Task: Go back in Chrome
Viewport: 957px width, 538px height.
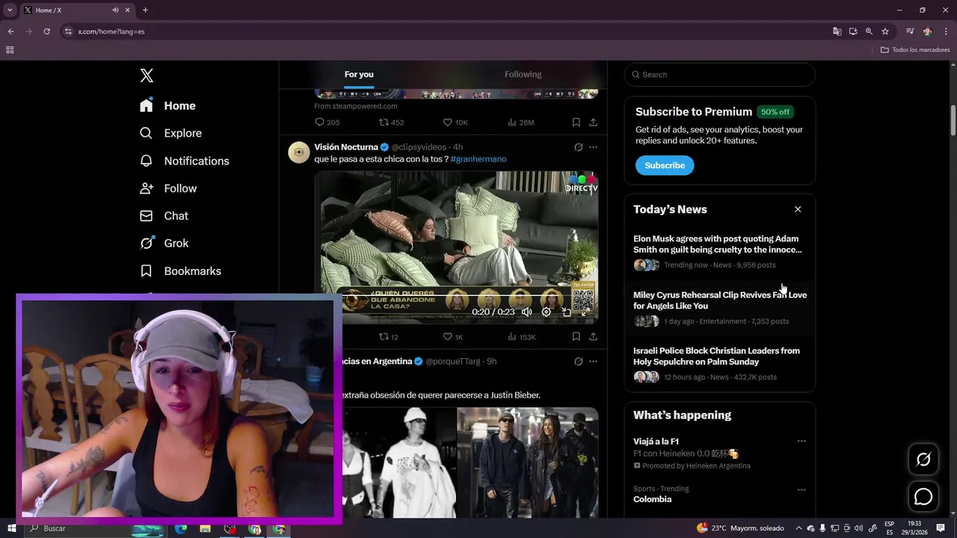Action: (x=10, y=31)
